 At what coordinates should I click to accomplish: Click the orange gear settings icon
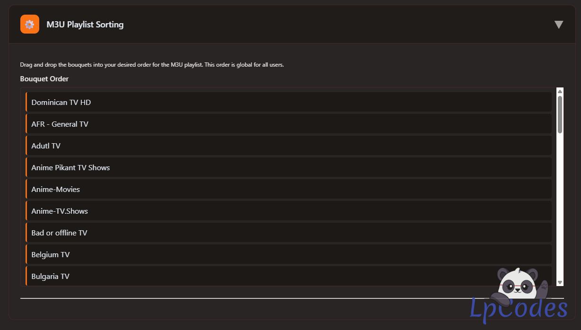click(x=29, y=24)
